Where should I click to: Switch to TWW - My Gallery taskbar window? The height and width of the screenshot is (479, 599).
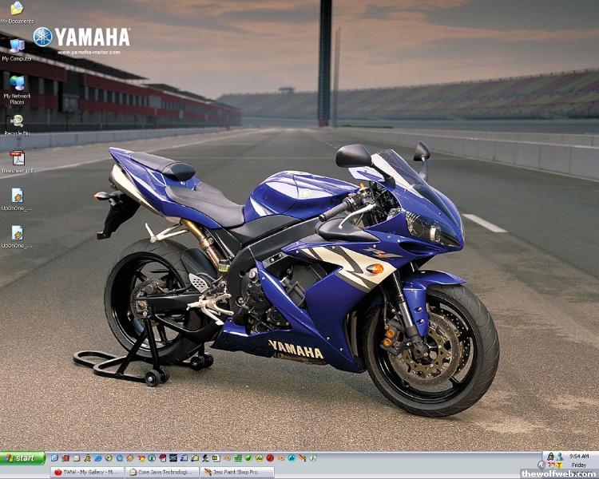pyautogui.click(x=87, y=472)
